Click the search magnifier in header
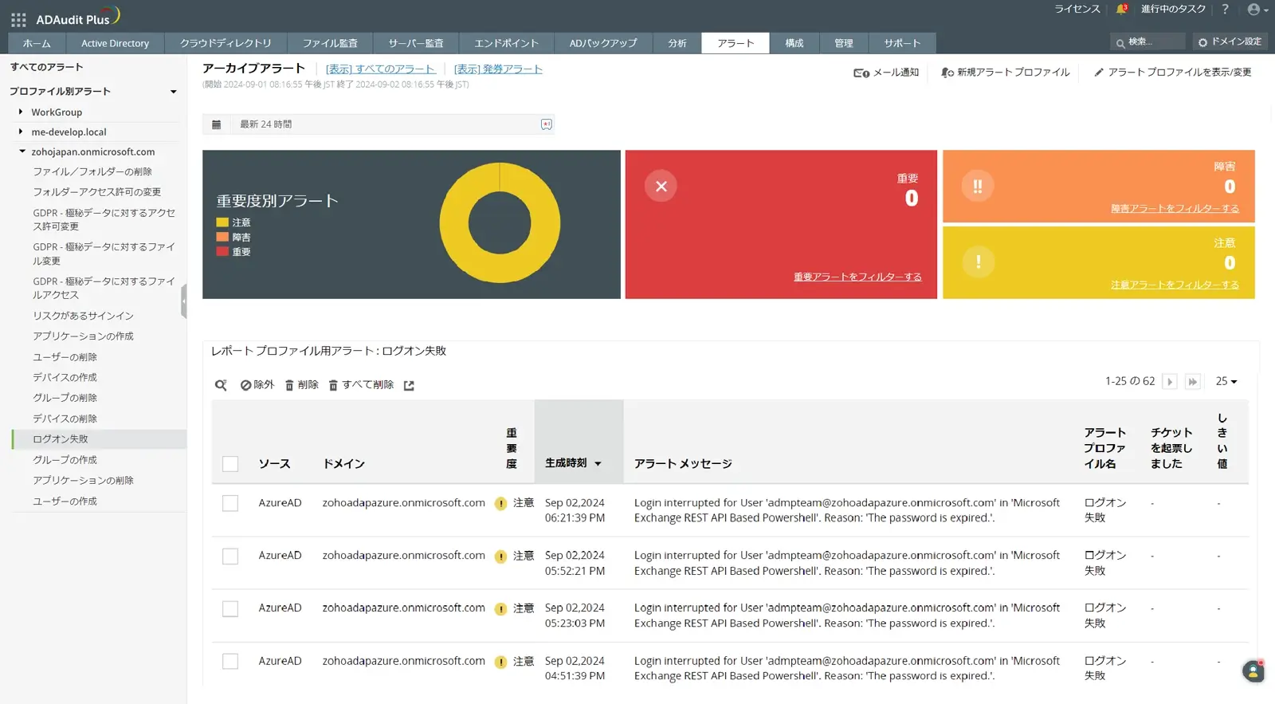Image resolution: width=1275 pixels, height=704 pixels. [1120, 43]
